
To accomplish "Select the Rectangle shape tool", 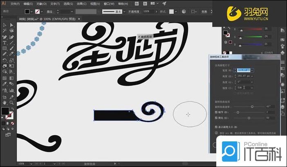I will [4, 48].
